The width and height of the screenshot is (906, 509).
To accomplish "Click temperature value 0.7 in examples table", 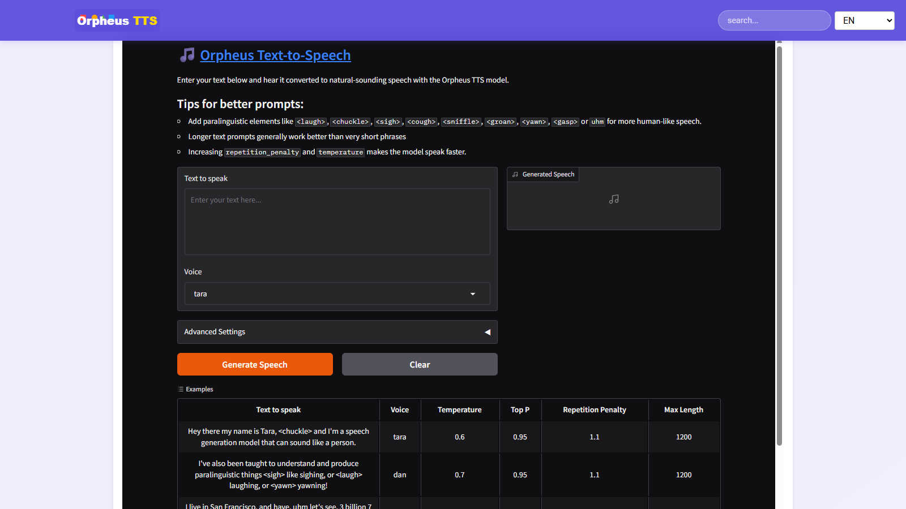I will coord(460,475).
